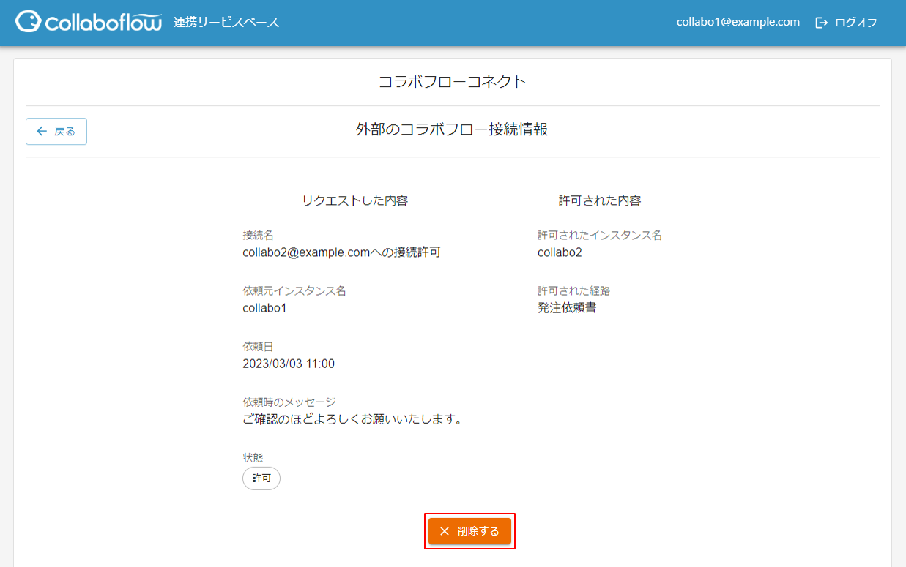The image size is (906, 567).
Task: Click the collaboflow wordmark in header
Action: point(103,23)
